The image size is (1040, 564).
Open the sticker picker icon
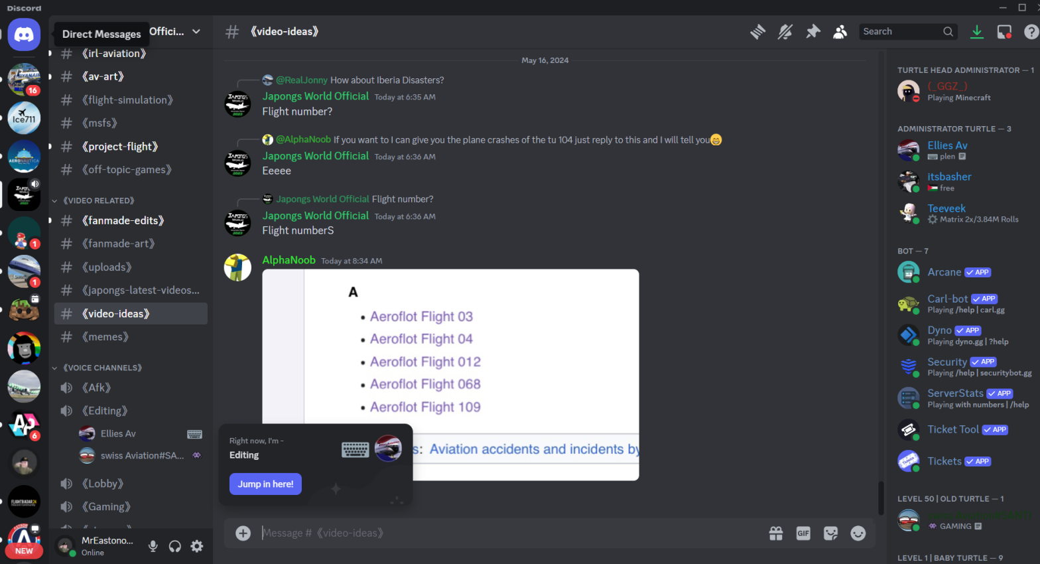point(830,533)
